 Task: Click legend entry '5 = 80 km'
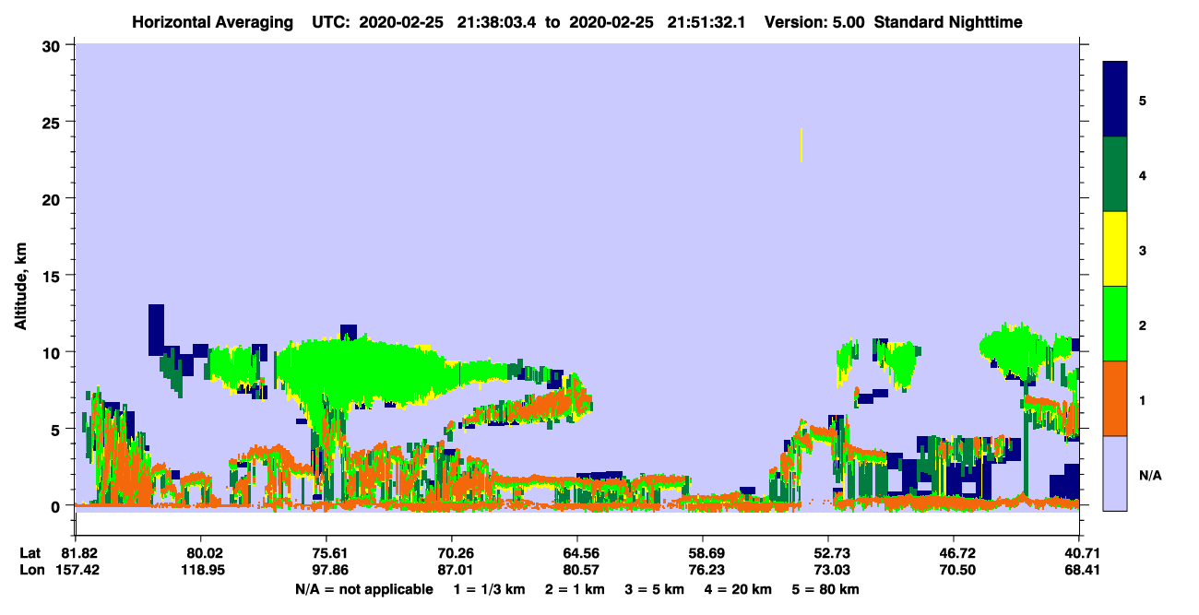tap(825, 589)
